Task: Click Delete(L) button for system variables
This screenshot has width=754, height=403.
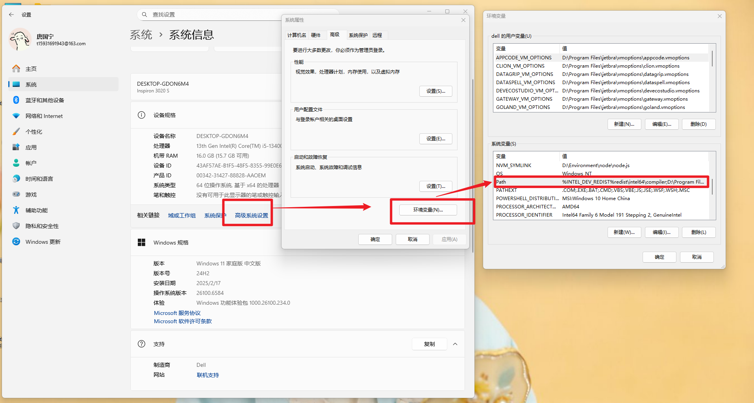Action: [698, 232]
